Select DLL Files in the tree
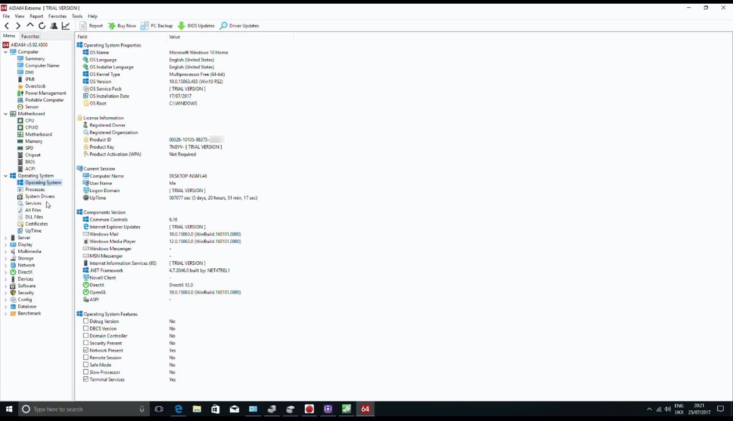Viewport: 733px width, 421px height. pos(34,217)
